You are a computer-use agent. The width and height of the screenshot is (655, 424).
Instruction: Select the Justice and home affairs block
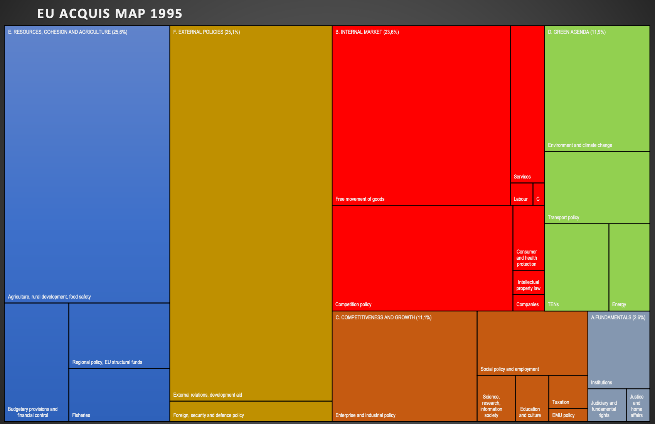pyautogui.click(x=638, y=405)
